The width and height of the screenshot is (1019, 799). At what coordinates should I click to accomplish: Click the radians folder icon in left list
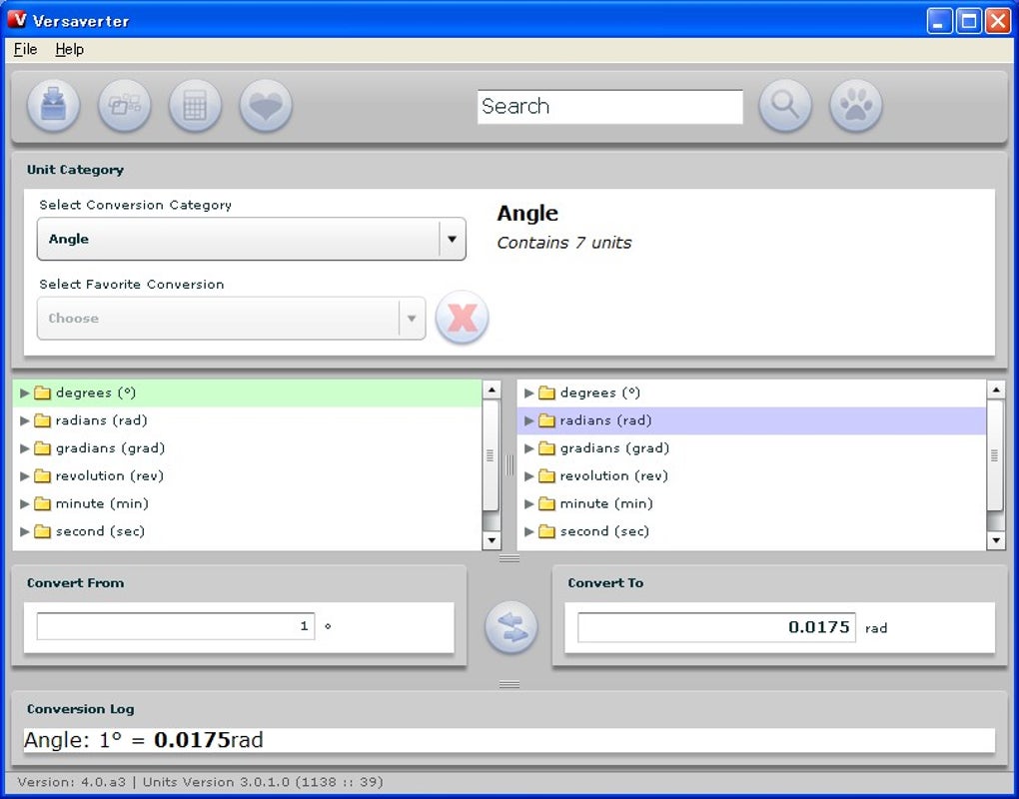tap(42, 420)
